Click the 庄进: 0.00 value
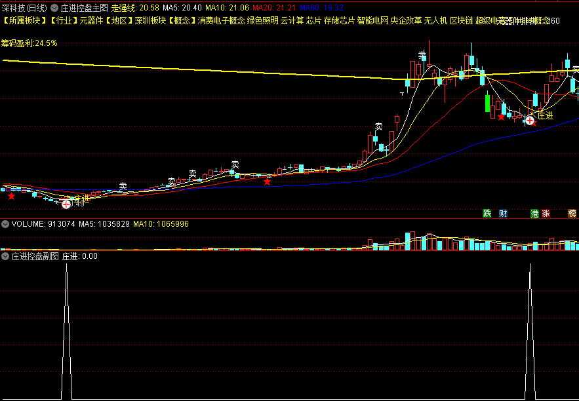 point(80,256)
